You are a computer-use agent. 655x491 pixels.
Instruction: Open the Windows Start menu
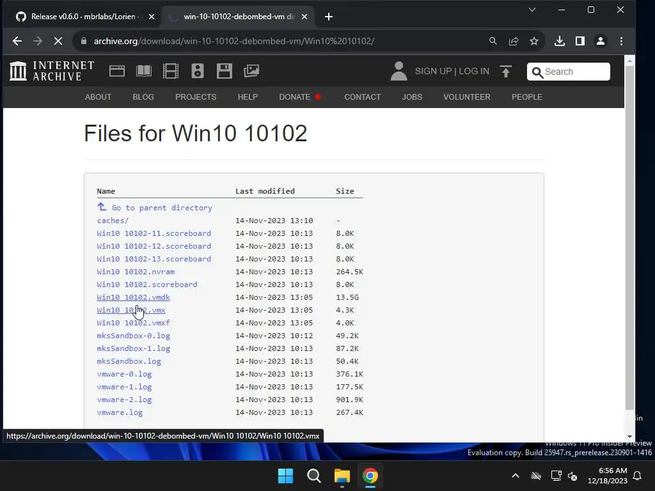pos(286,476)
